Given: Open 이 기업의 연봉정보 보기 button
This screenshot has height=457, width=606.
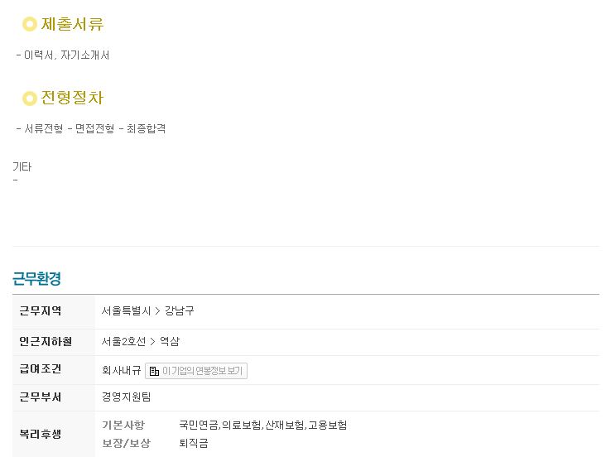Looking at the screenshot, I should tap(196, 371).
